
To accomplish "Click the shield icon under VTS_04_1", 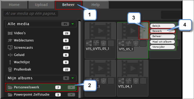I will pos(136,81).
